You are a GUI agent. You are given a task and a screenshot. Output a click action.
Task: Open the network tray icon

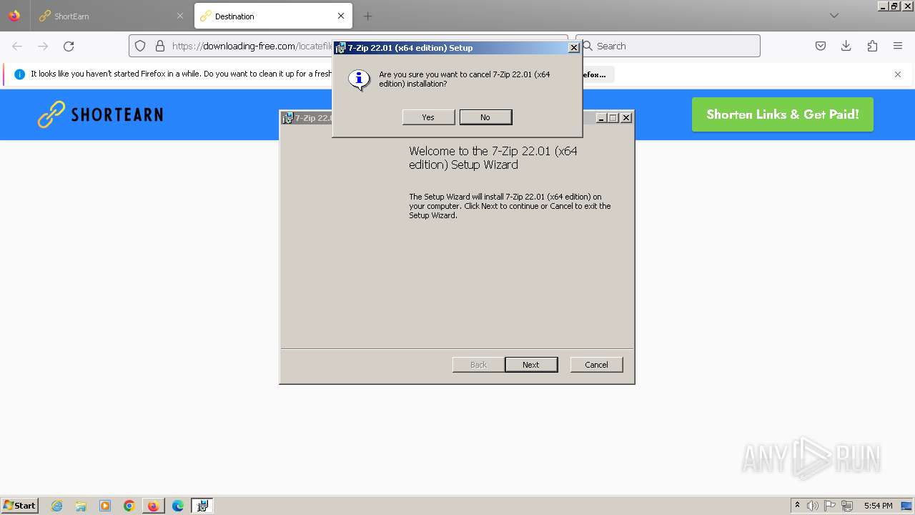[x=847, y=506]
